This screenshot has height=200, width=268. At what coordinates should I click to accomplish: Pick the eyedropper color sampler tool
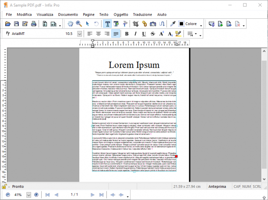pos(173,24)
